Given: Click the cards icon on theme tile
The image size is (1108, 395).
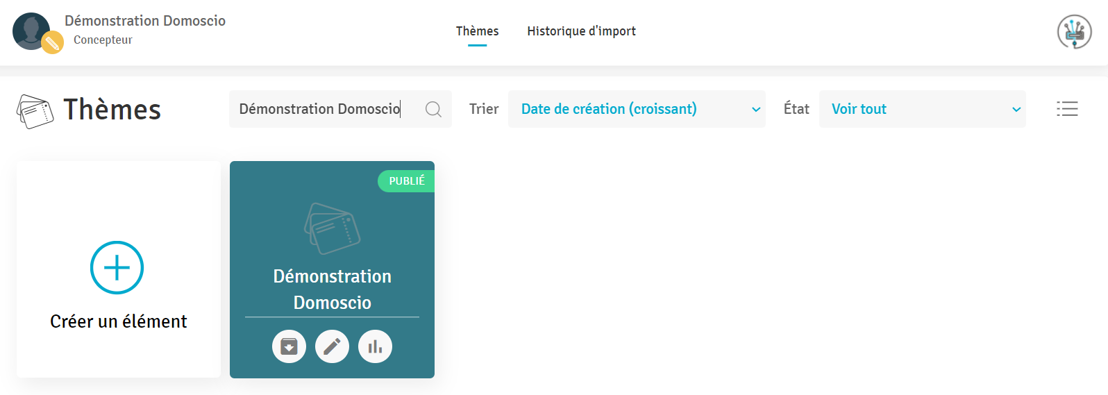Looking at the screenshot, I should click(x=332, y=228).
